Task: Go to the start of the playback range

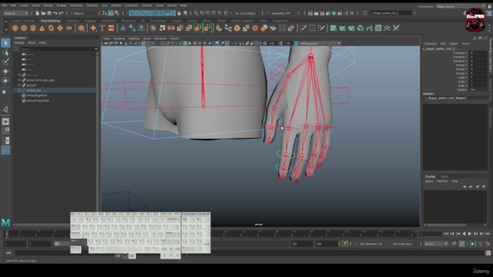Action: pyautogui.click(x=446, y=234)
